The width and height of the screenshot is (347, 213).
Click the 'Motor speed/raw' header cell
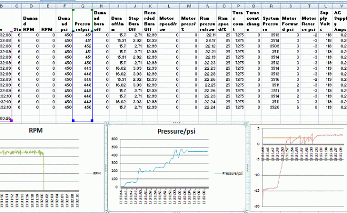point(169,20)
